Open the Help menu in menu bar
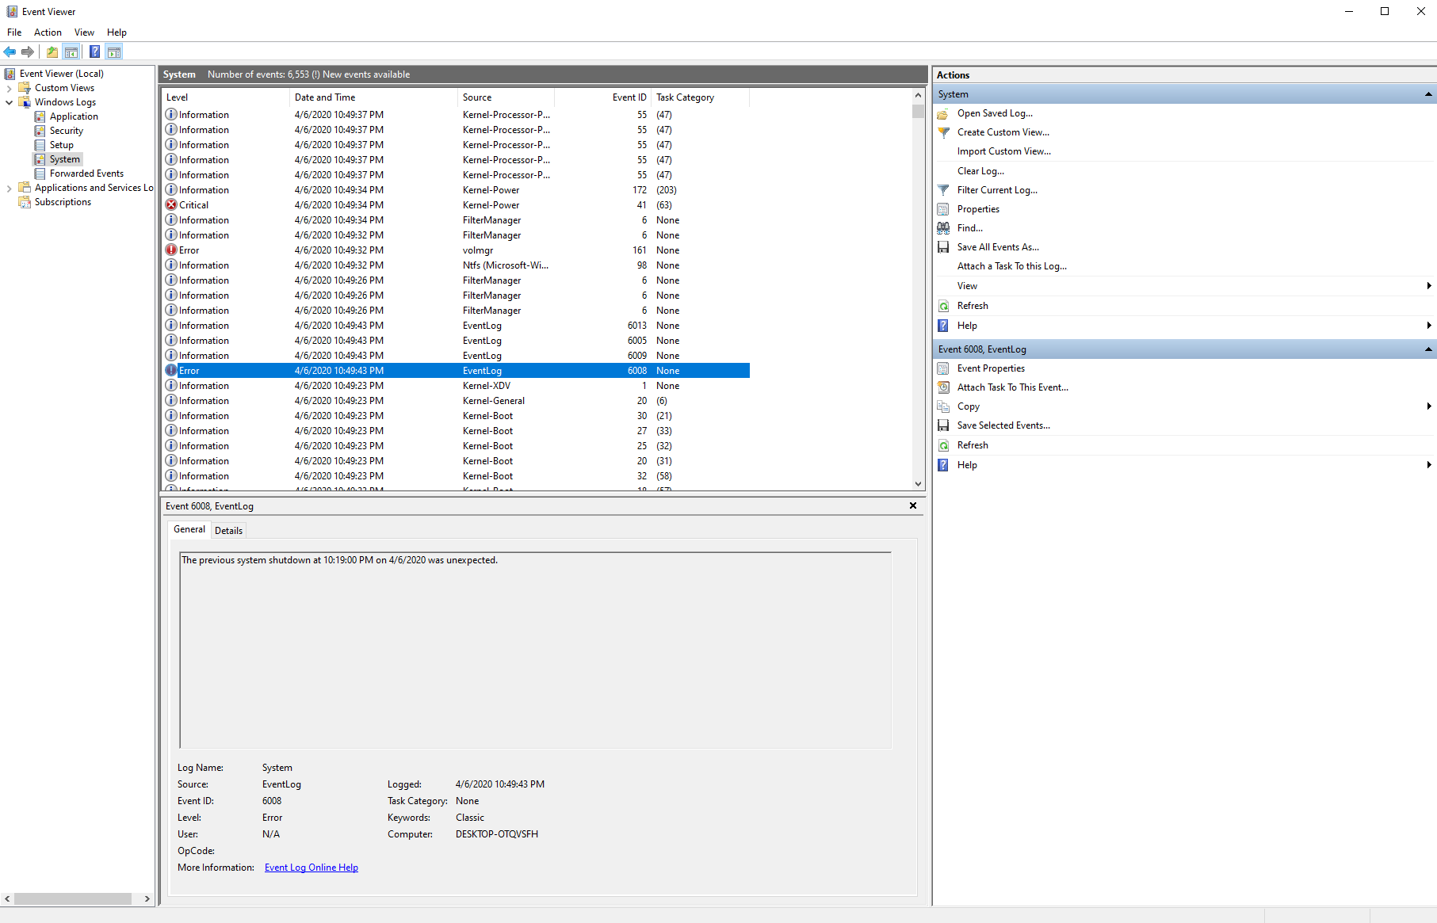The width and height of the screenshot is (1437, 923). tap(117, 32)
